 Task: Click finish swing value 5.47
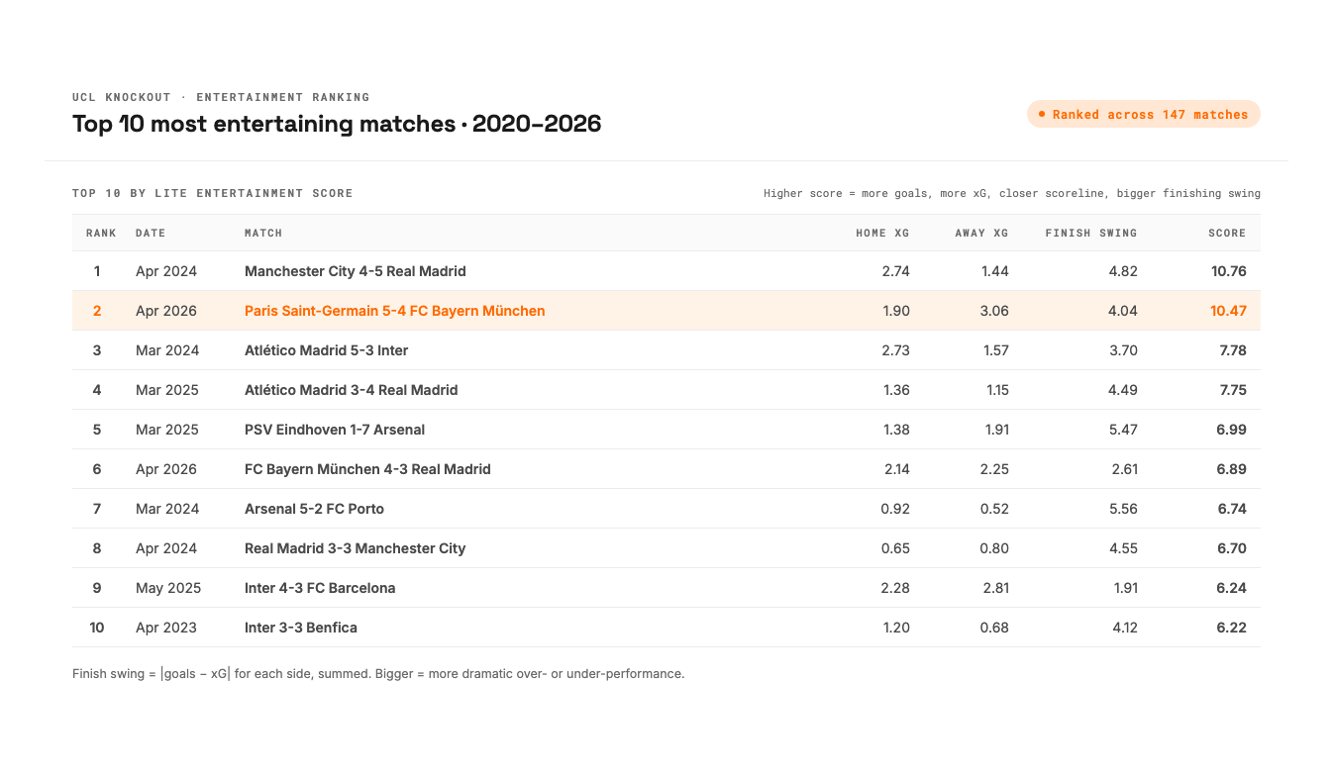coord(1124,430)
